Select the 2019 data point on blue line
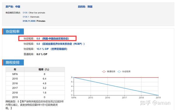 point(158,95)
